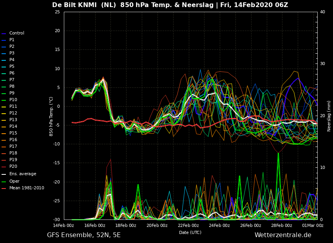Click the P5 legend label
The height and width of the screenshot is (243, 333).
coord(12,67)
